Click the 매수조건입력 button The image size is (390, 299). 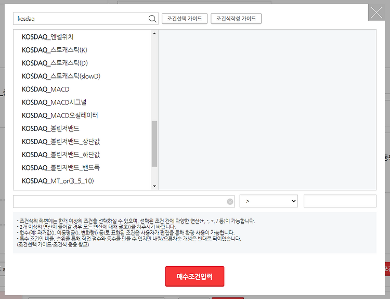(194, 276)
